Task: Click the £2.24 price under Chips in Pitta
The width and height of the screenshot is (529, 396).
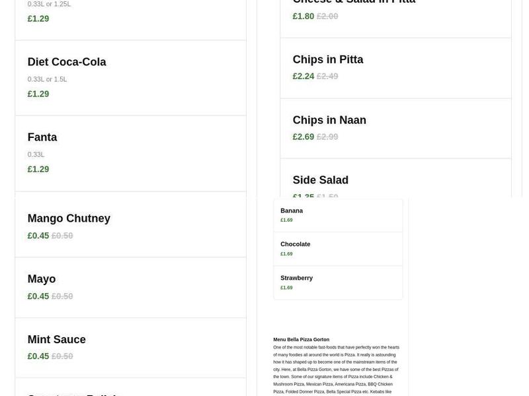Action: tap(303, 75)
